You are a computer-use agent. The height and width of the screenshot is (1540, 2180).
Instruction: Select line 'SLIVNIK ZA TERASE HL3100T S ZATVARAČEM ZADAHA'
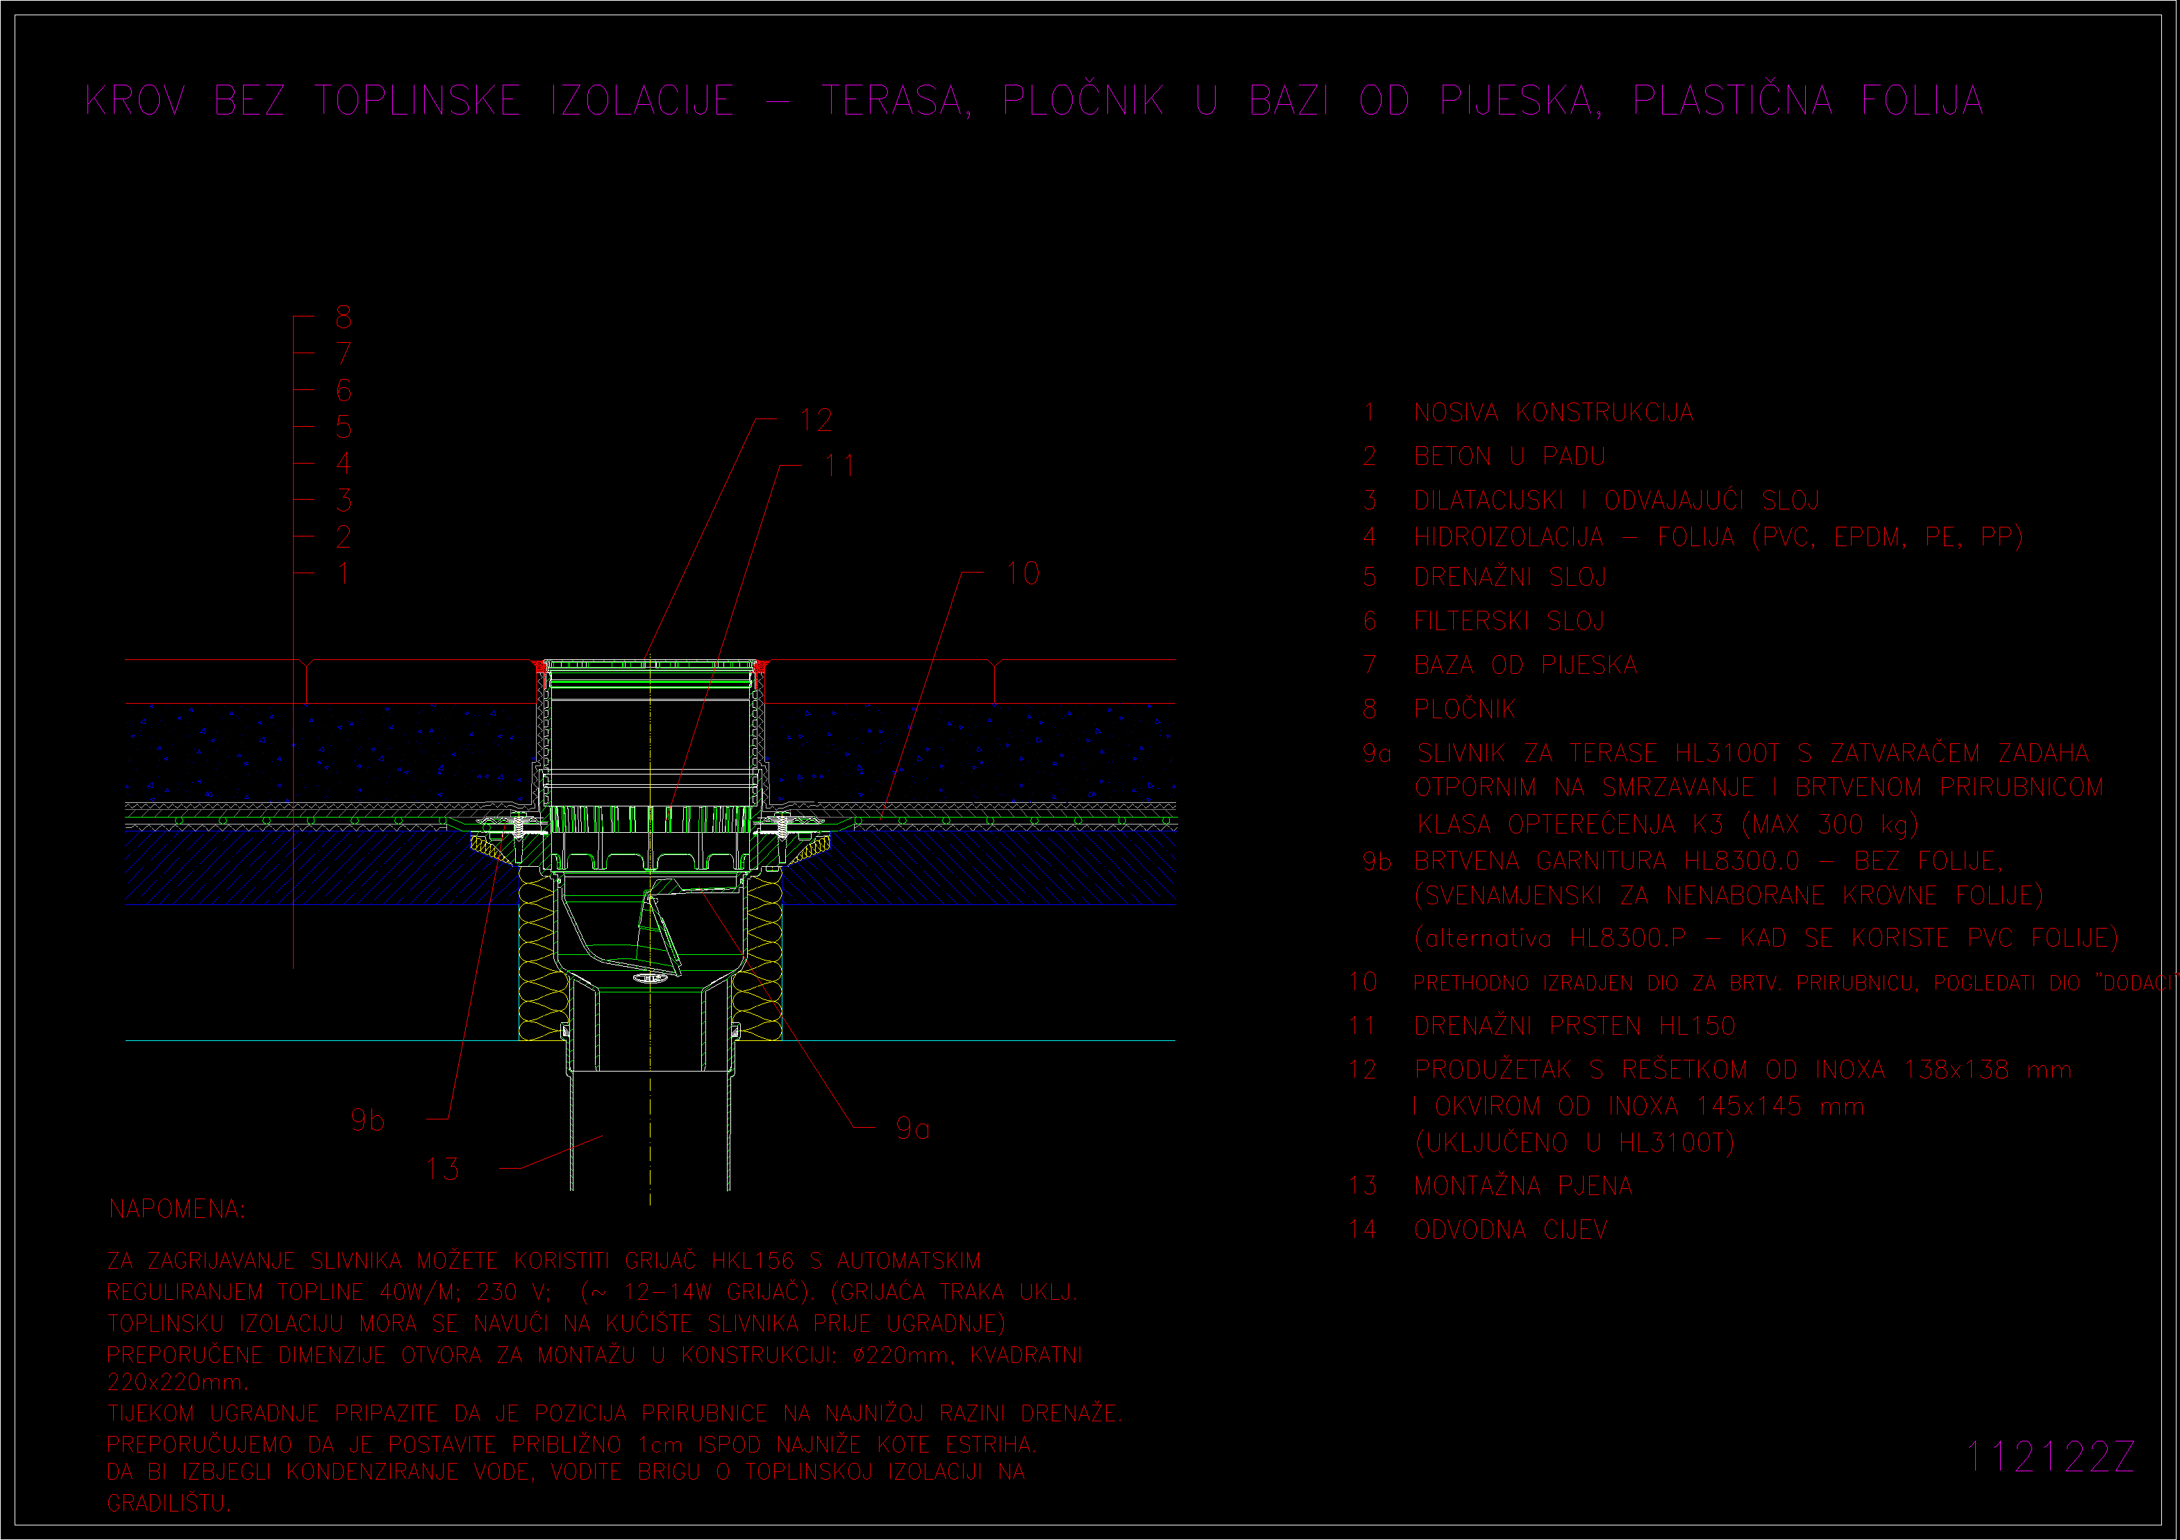pos(1753,754)
